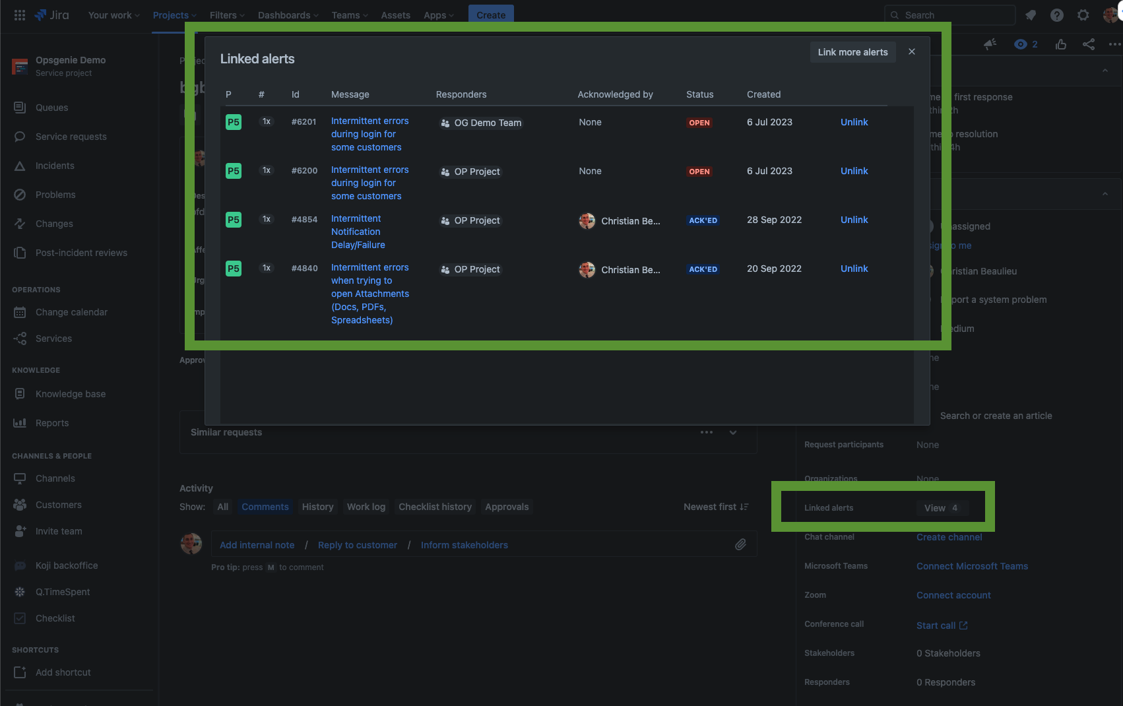Image resolution: width=1123 pixels, height=706 pixels.
Task: Open the help question mark icon
Action: [1057, 15]
